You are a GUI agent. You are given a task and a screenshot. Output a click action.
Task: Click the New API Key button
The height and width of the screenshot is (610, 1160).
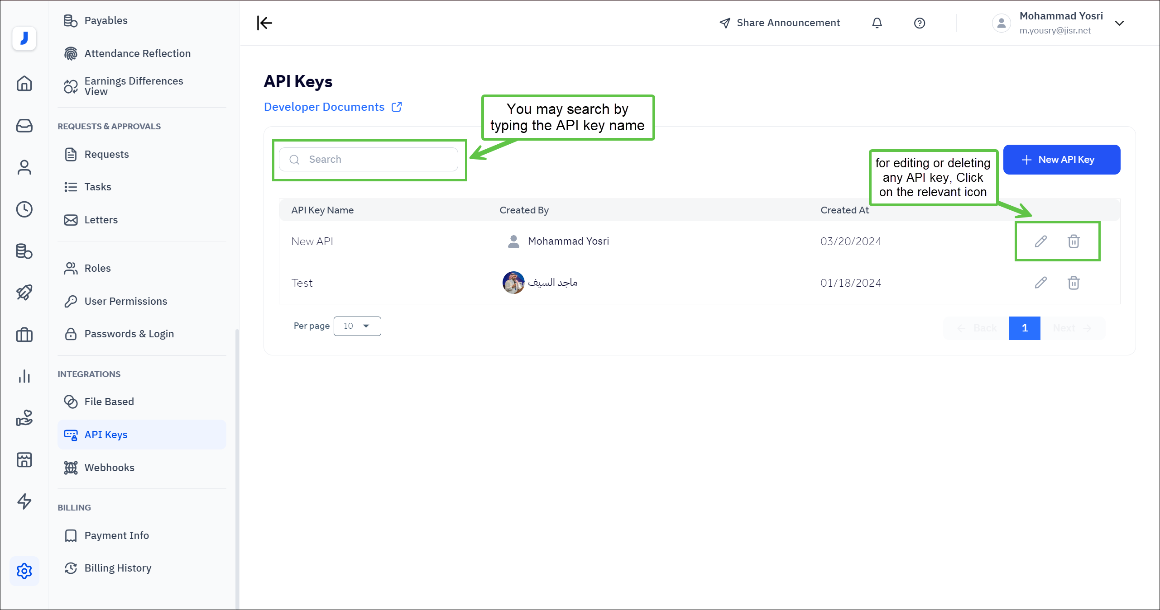click(x=1061, y=159)
